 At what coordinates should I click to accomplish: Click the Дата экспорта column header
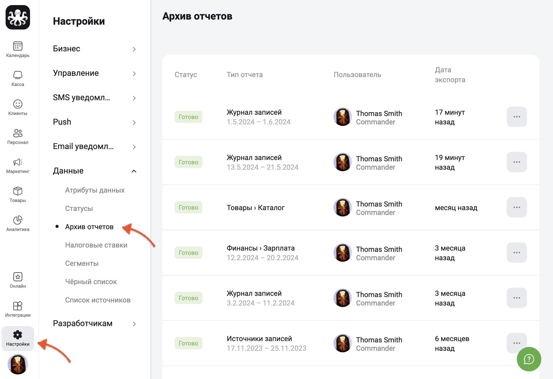pos(450,75)
